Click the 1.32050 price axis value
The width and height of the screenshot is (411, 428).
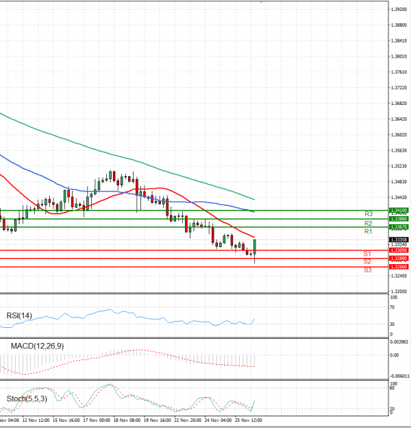(399, 292)
